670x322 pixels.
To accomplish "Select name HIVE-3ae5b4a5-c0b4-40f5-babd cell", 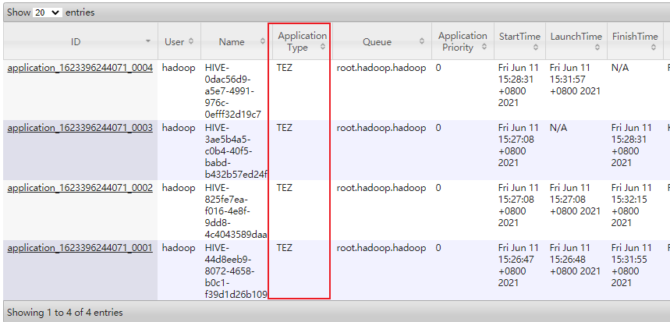I will pos(236,150).
